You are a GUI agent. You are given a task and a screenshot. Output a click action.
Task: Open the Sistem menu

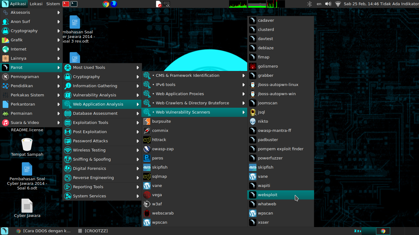pyautogui.click(x=53, y=4)
